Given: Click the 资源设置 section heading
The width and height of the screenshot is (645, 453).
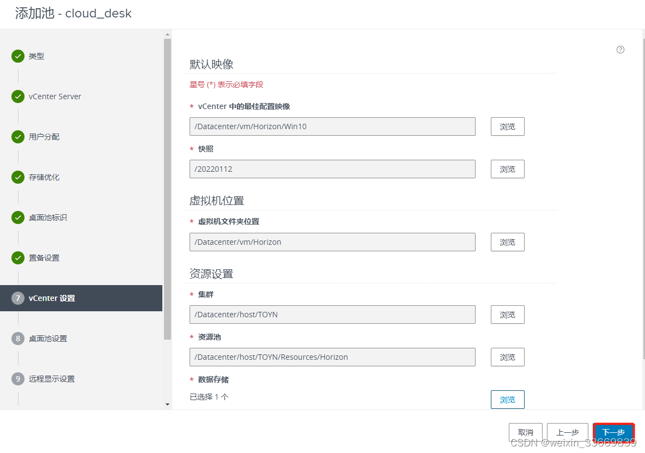Looking at the screenshot, I should [211, 274].
